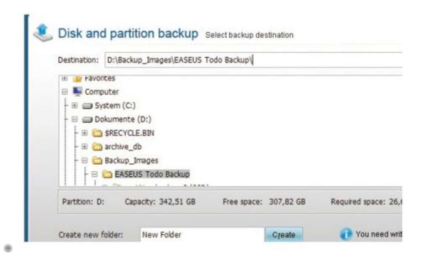Screen dimensions: 427x256
Task: Click the Favorites star folder icon
Action: click(77, 79)
